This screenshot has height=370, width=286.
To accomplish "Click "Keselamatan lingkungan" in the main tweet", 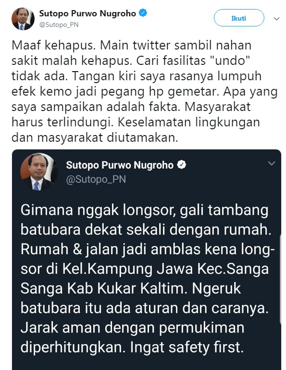I will tap(189, 122).
